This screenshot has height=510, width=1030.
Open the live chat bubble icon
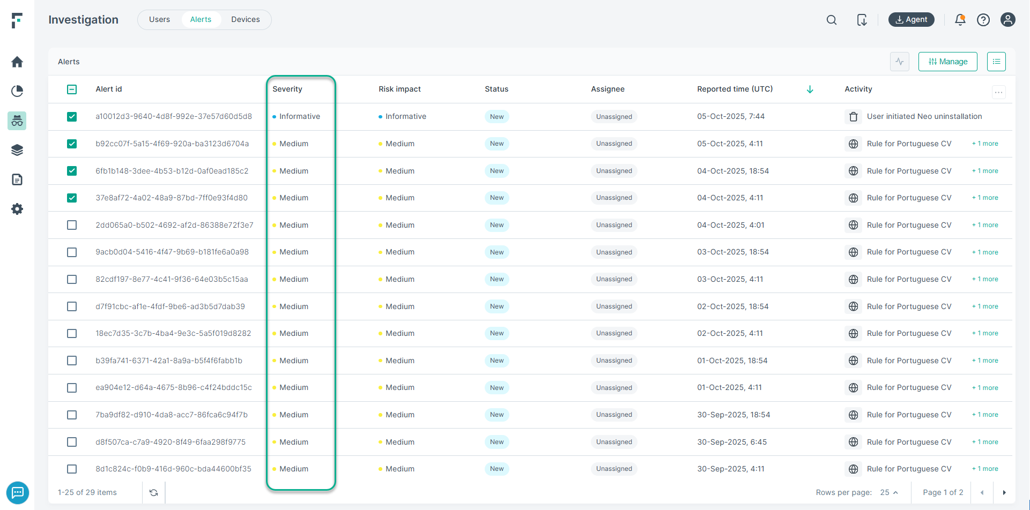click(x=18, y=492)
